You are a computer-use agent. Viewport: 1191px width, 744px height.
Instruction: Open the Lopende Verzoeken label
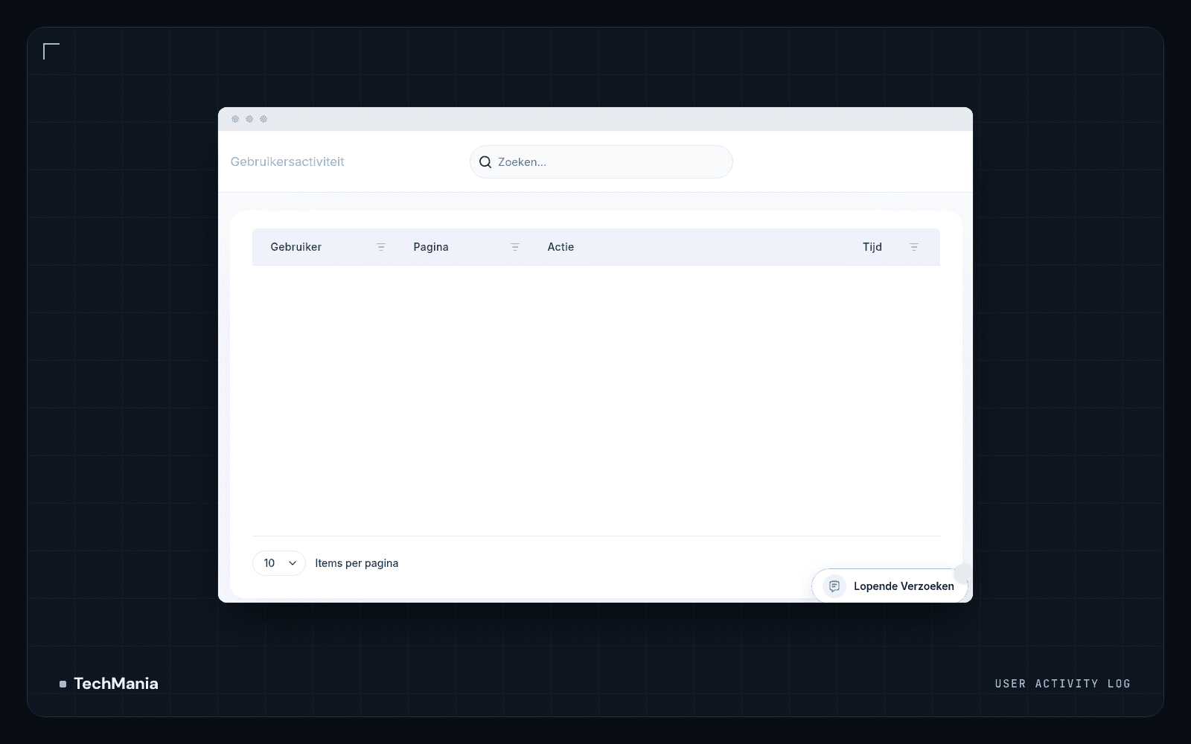click(x=904, y=586)
